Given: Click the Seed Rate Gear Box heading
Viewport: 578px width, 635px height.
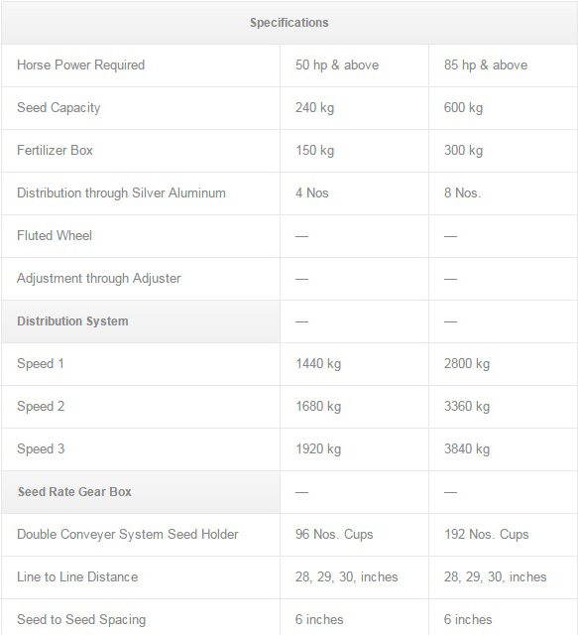Looking at the screenshot, I should point(74,492).
